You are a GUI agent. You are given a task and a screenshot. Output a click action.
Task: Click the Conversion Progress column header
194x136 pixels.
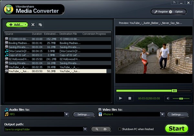click(94, 34)
